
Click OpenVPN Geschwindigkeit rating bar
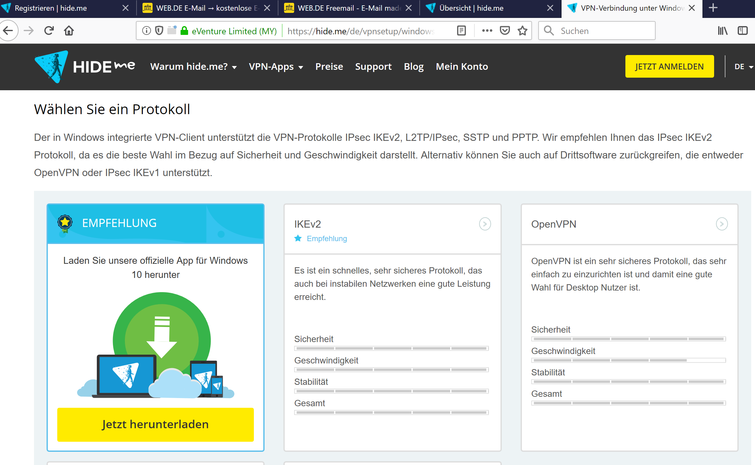pyautogui.click(x=628, y=360)
